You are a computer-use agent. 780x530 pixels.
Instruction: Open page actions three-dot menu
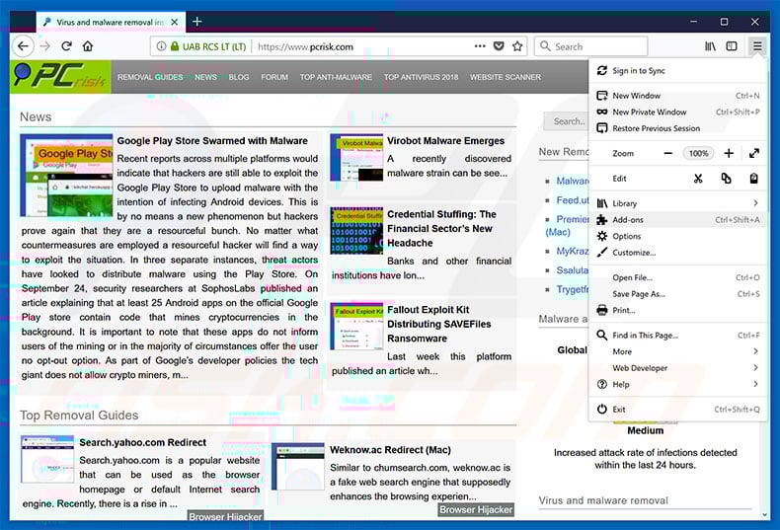(480, 46)
